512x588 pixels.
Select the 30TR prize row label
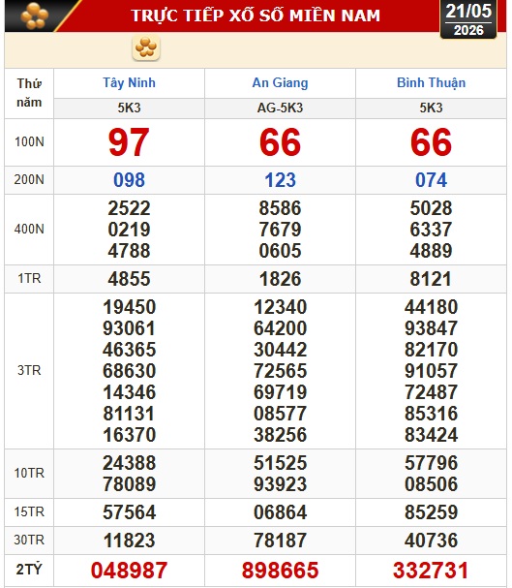click(x=29, y=540)
